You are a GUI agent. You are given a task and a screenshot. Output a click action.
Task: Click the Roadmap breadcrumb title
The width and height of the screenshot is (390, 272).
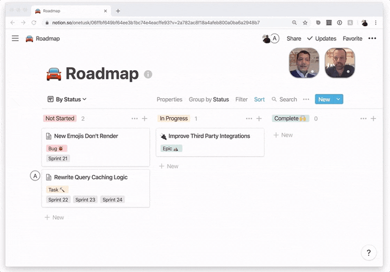coord(48,38)
